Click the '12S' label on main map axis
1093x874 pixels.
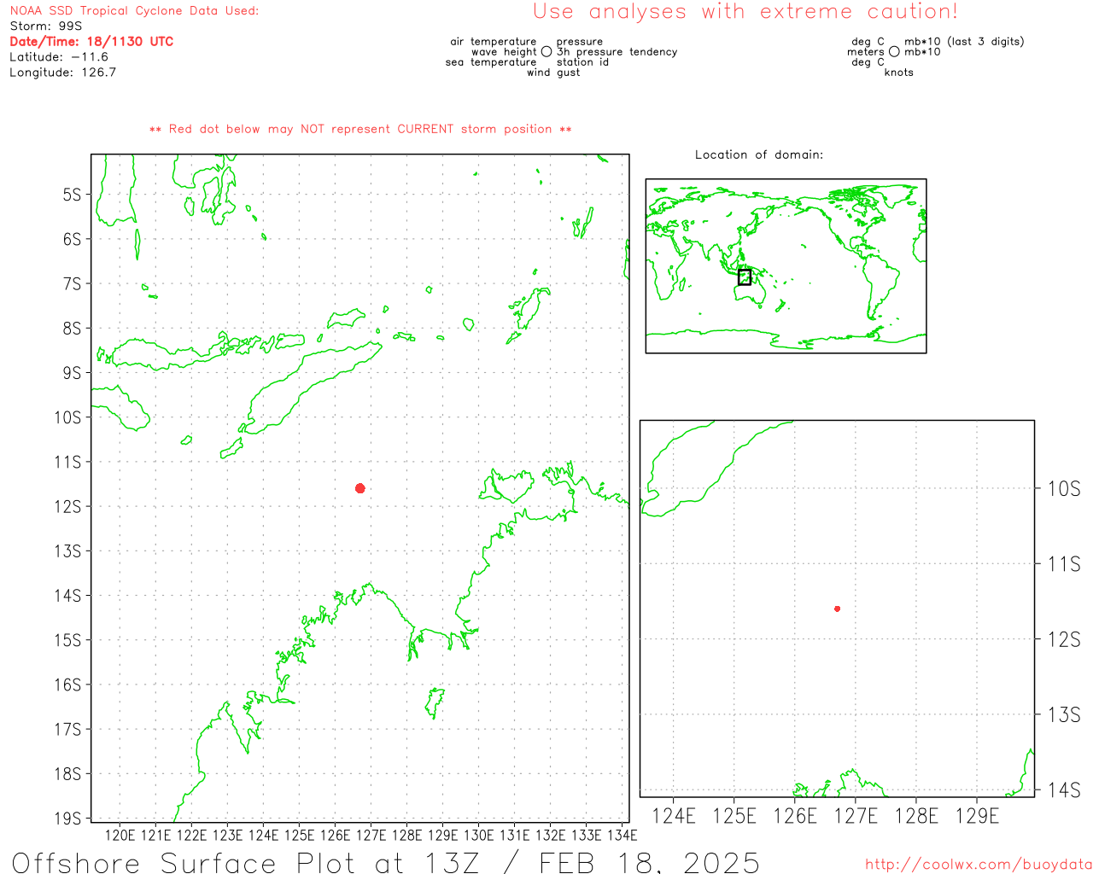(67, 507)
